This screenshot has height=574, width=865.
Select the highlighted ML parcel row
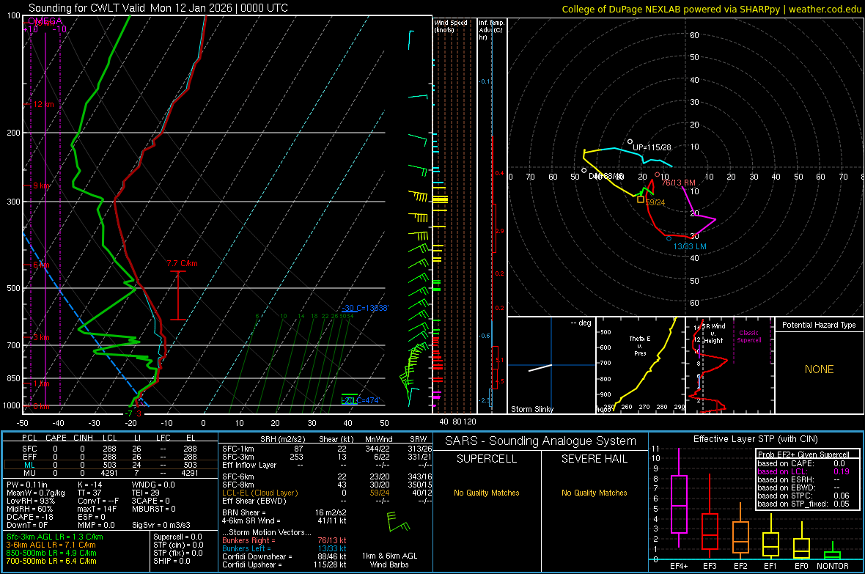110,465
